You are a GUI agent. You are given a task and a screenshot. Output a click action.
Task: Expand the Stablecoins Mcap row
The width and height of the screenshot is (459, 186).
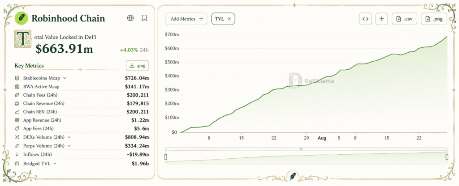coord(65,78)
